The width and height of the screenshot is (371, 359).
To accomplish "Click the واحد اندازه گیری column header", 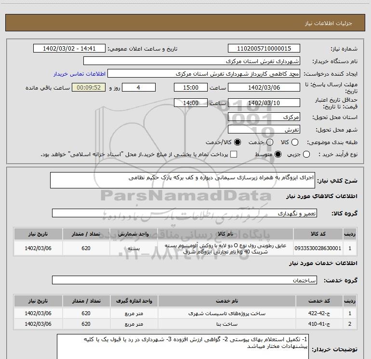I will (134, 301).
